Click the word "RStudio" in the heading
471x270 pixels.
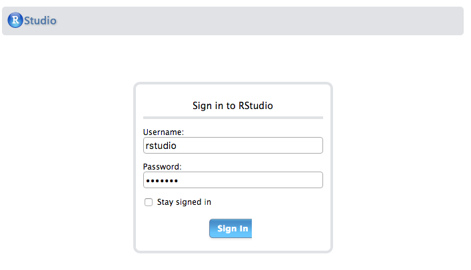[256, 105]
